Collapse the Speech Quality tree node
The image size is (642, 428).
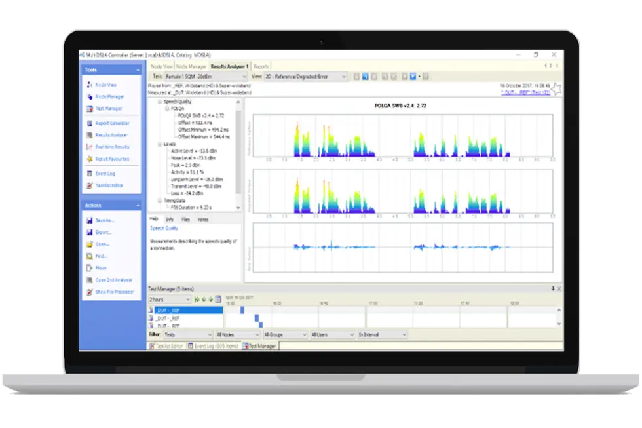pos(160,102)
